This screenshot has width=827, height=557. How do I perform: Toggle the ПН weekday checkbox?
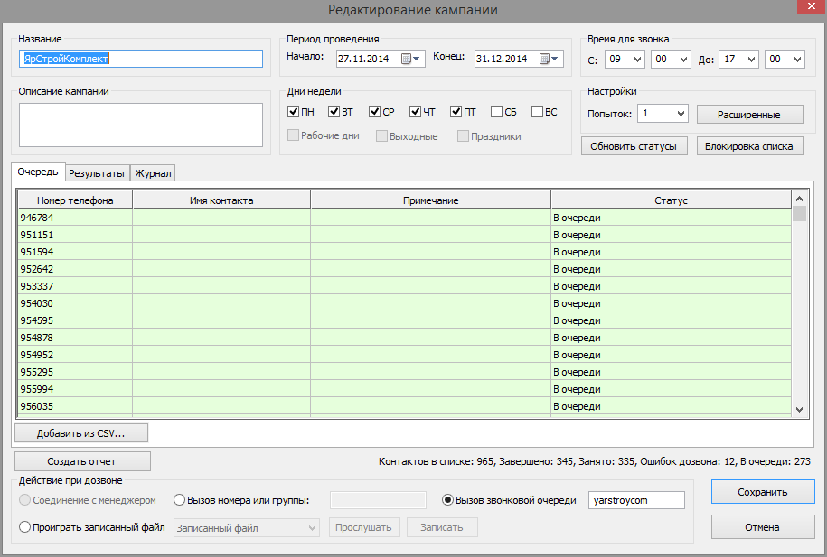(293, 112)
